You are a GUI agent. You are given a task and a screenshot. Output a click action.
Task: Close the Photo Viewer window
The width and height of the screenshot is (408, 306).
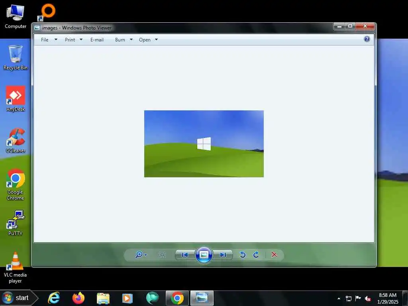pyautogui.click(x=365, y=26)
